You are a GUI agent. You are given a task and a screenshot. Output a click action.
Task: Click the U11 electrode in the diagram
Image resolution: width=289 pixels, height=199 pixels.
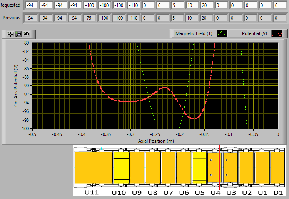(93, 167)
